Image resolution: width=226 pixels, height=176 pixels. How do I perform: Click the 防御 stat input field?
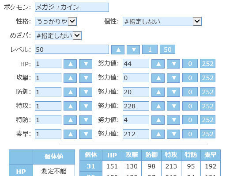pyautogui.click(x=48, y=92)
